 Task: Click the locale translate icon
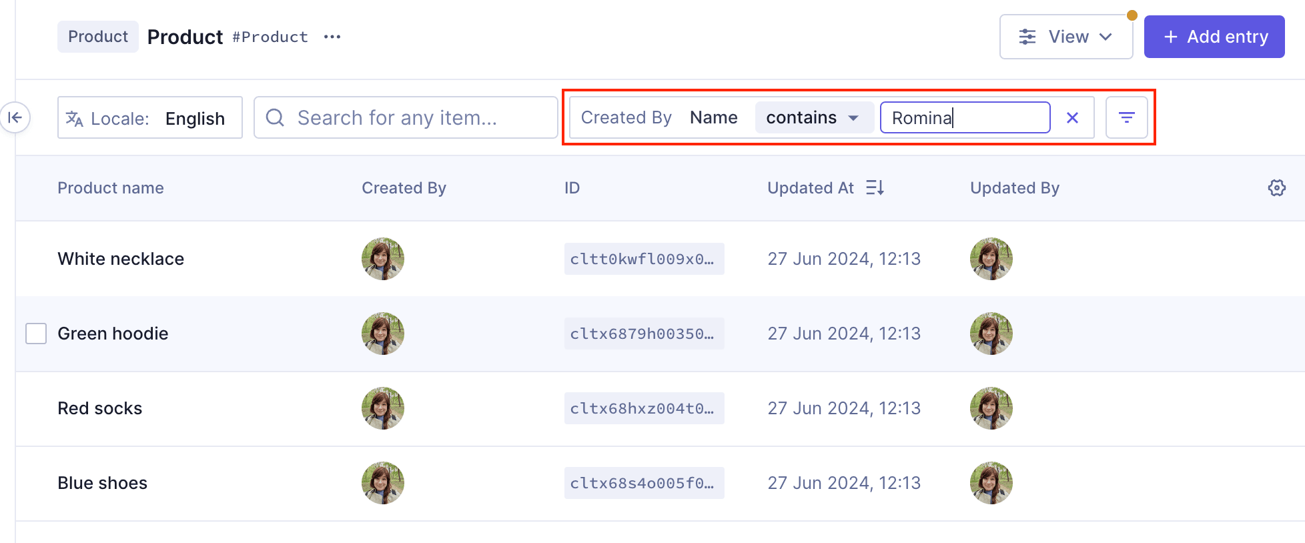click(x=75, y=119)
